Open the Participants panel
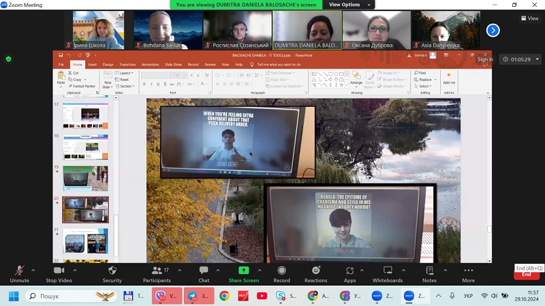Image resolution: width=545 pixels, height=306 pixels. coord(157,274)
